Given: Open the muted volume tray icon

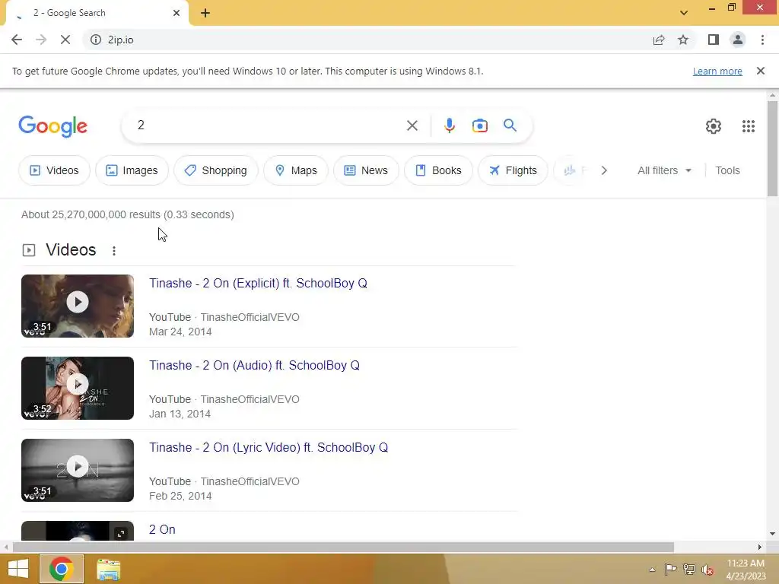Looking at the screenshot, I should pyautogui.click(x=707, y=570).
